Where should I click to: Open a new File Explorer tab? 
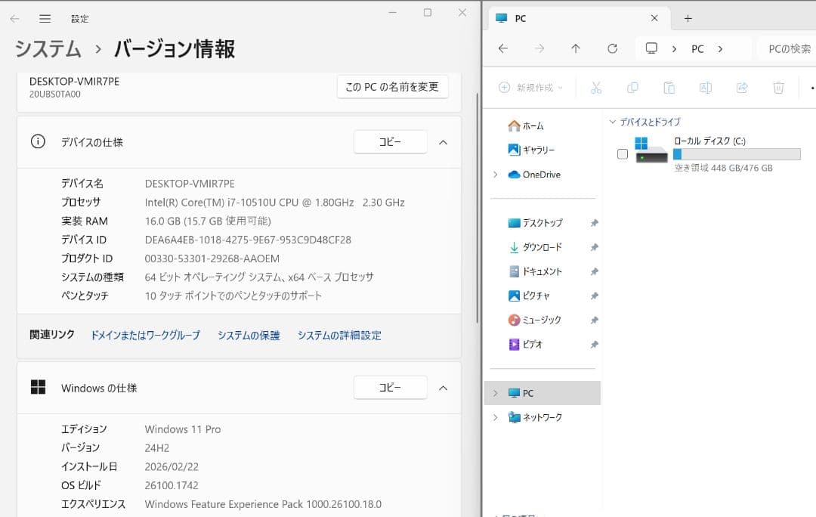pyautogui.click(x=688, y=18)
